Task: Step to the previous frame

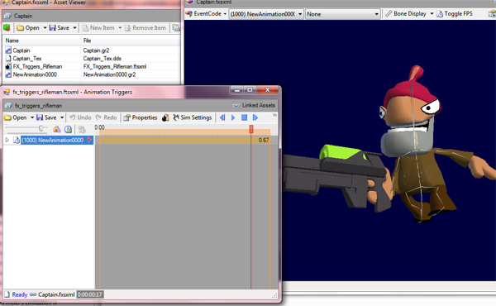Action: tap(222, 117)
